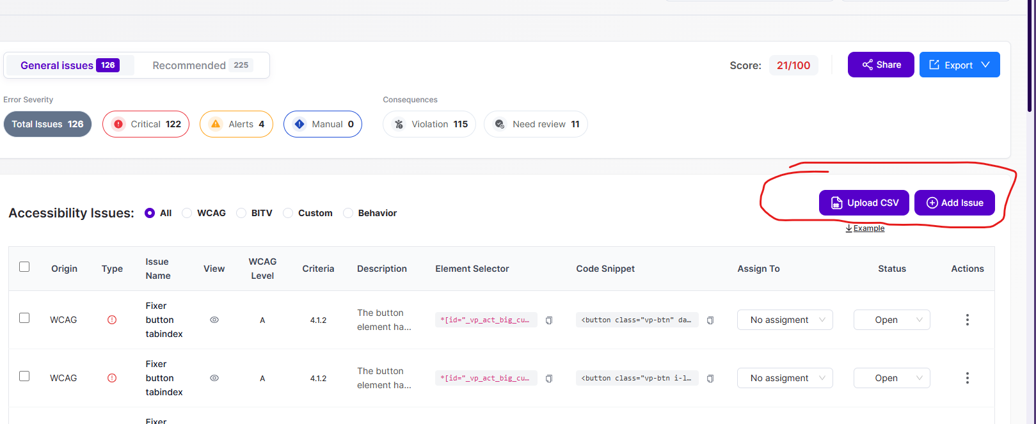Select the All radio button

pyautogui.click(x=150, y=213)
